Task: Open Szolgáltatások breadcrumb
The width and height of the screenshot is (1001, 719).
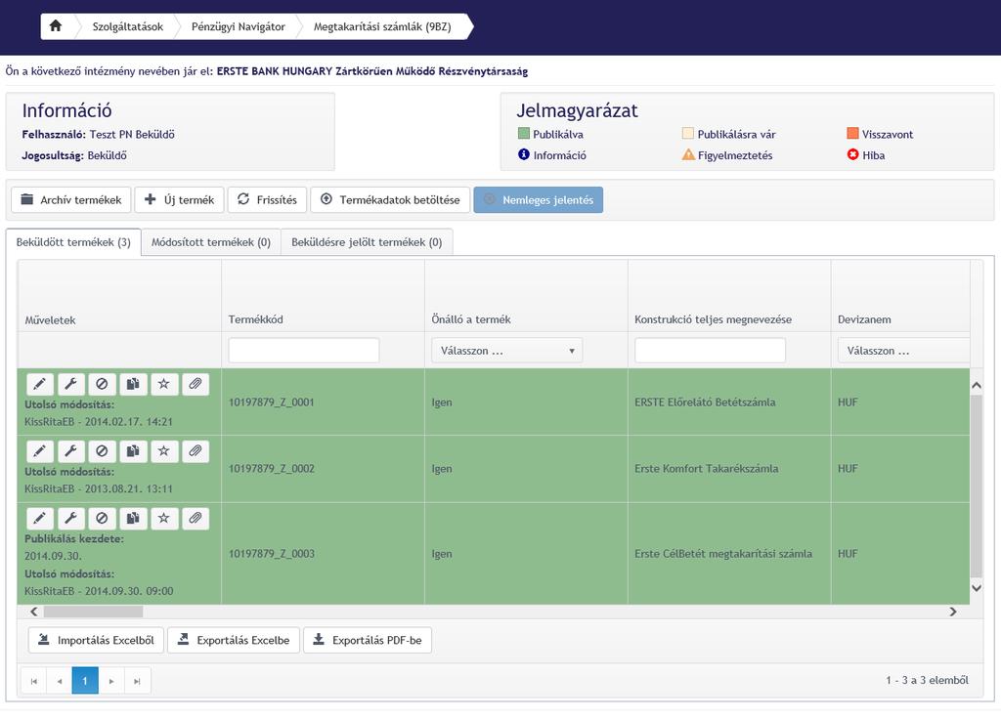Action: [128, 26]
